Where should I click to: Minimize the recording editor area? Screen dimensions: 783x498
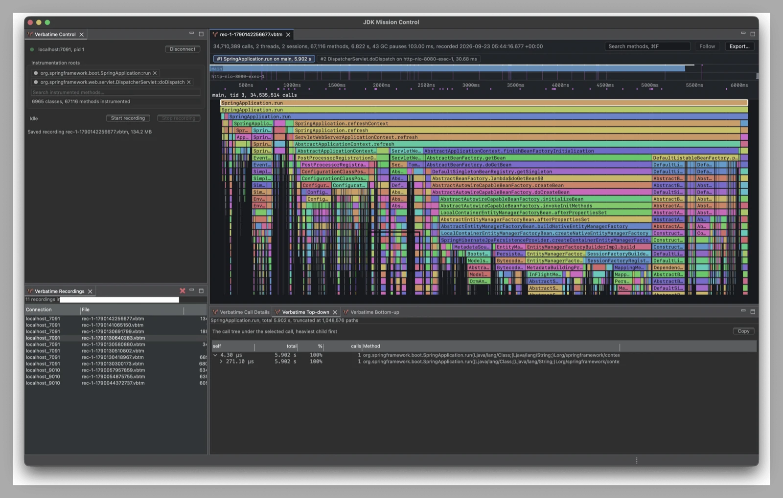[x=743, y=33]
